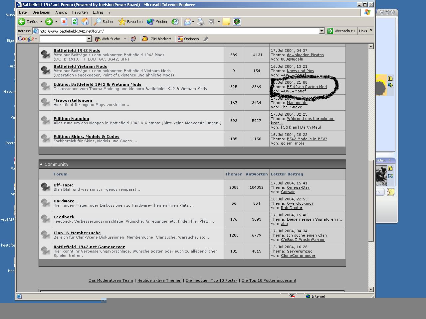Expand the Links toolbar chevron
The image size is (426, 319).
(x=371, y=30)
